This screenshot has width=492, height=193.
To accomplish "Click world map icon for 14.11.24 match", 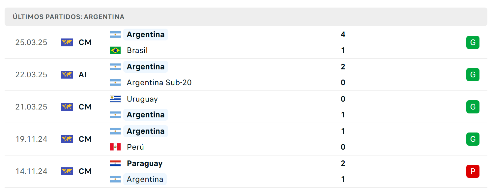I will tap(67, 171).
